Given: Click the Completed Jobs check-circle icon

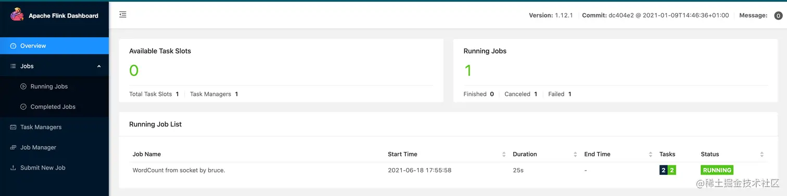Looking at the screenshot, I should [x=23, y=107].
